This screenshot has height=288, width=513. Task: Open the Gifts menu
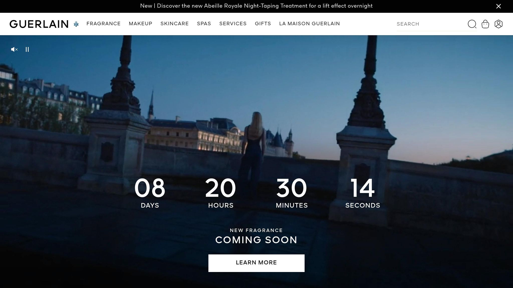[x=263, y=24]
